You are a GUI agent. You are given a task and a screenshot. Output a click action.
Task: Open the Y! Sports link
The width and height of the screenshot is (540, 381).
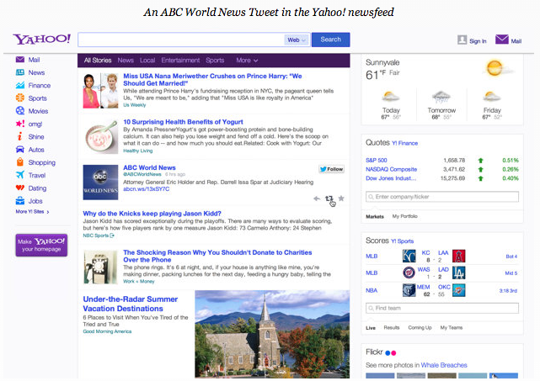pos(402,241)
